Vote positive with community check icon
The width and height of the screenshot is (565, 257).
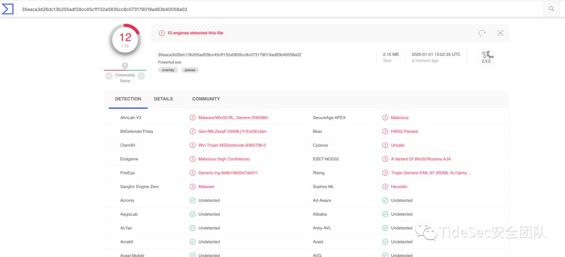141,76
